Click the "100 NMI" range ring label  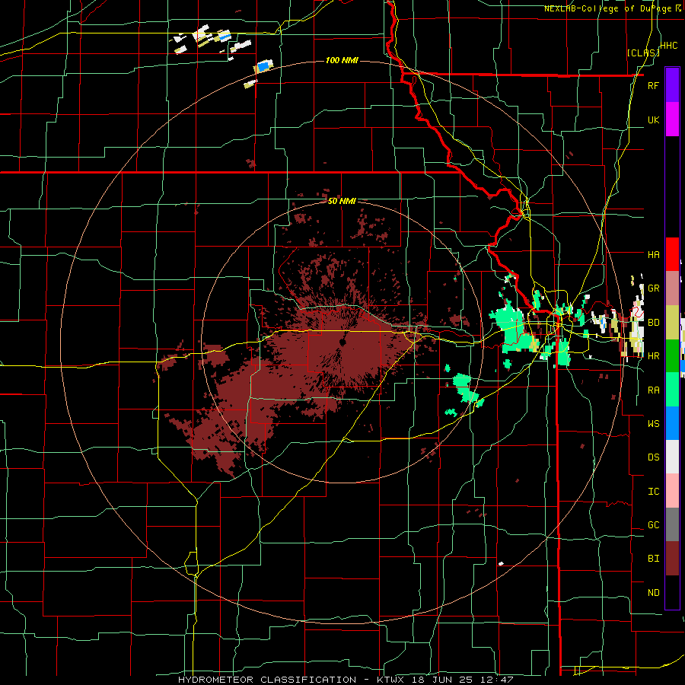pos(342,60)
